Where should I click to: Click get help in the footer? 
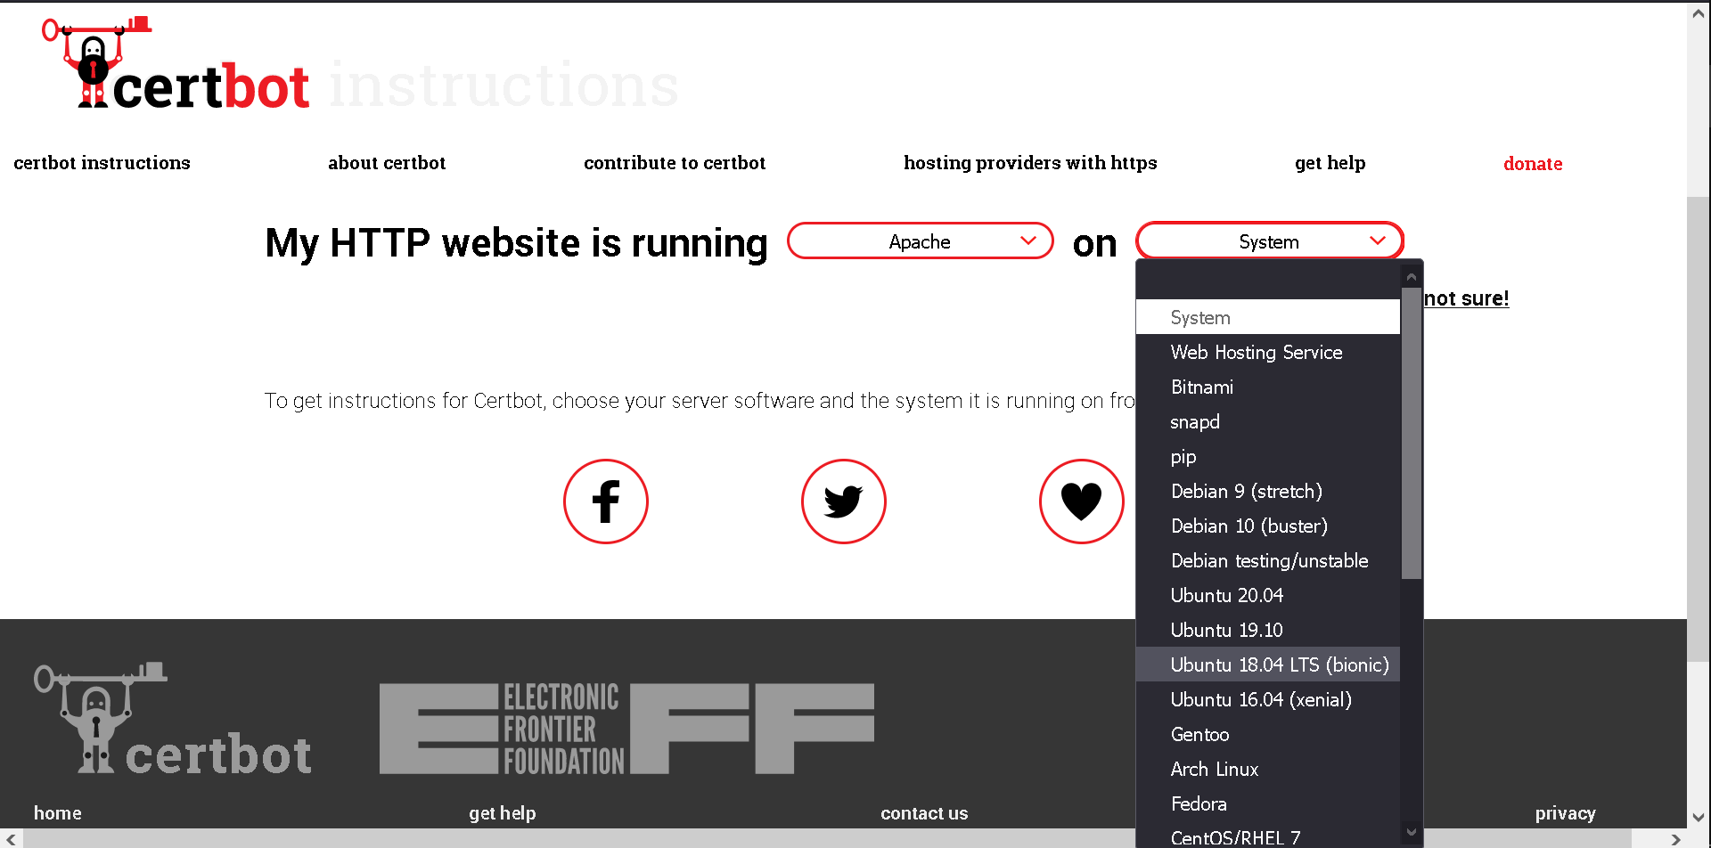pos(503,813)
